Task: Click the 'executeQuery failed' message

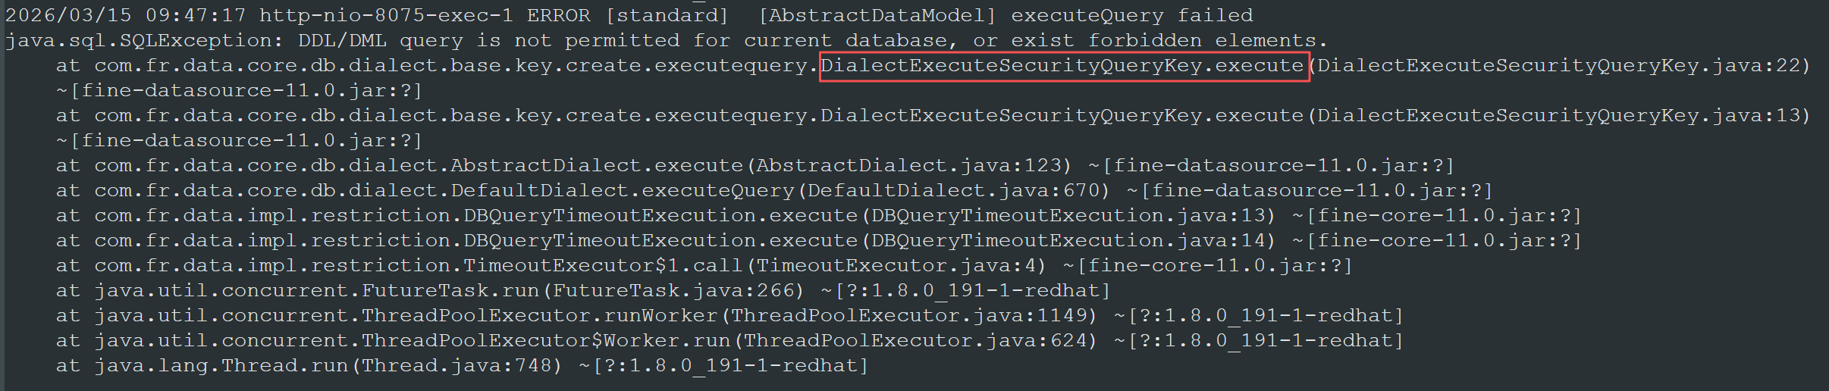Action: tap(1131, 15)
